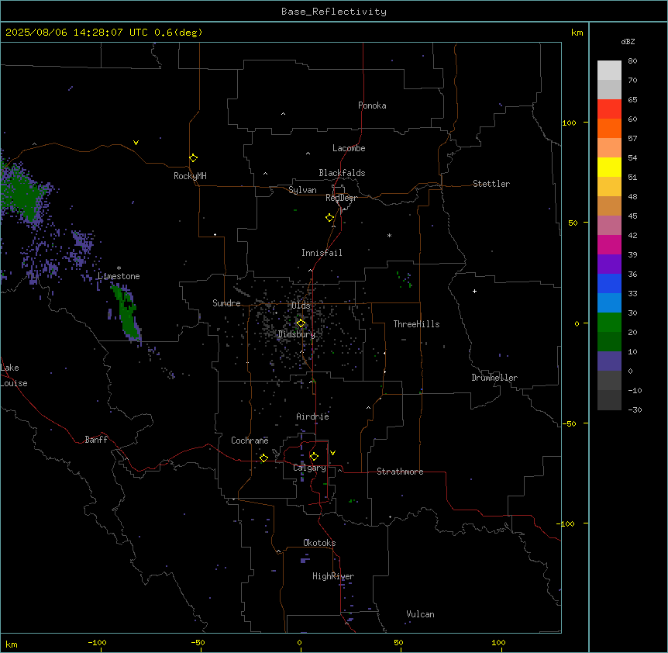The image size is (668, 653).
Task: Select the white caret marker west of Lacombe
Action: [308, 154]
